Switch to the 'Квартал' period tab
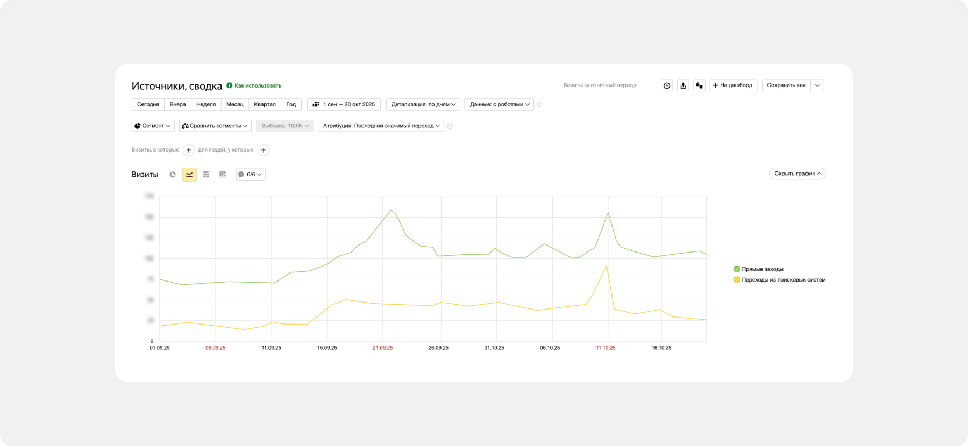Image resolution: width=968 pixels, height=446 pixels. click(265, 105)
